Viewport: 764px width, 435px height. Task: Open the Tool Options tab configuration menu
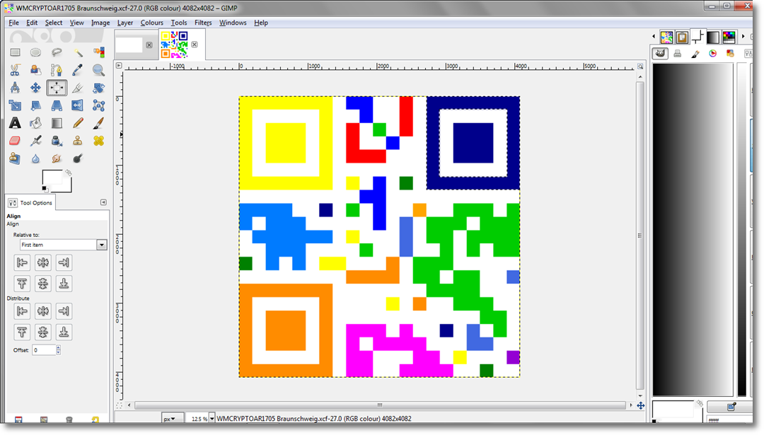[x=103, y=202]
